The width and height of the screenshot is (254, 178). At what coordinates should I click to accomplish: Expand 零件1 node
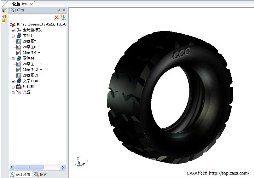13,36
